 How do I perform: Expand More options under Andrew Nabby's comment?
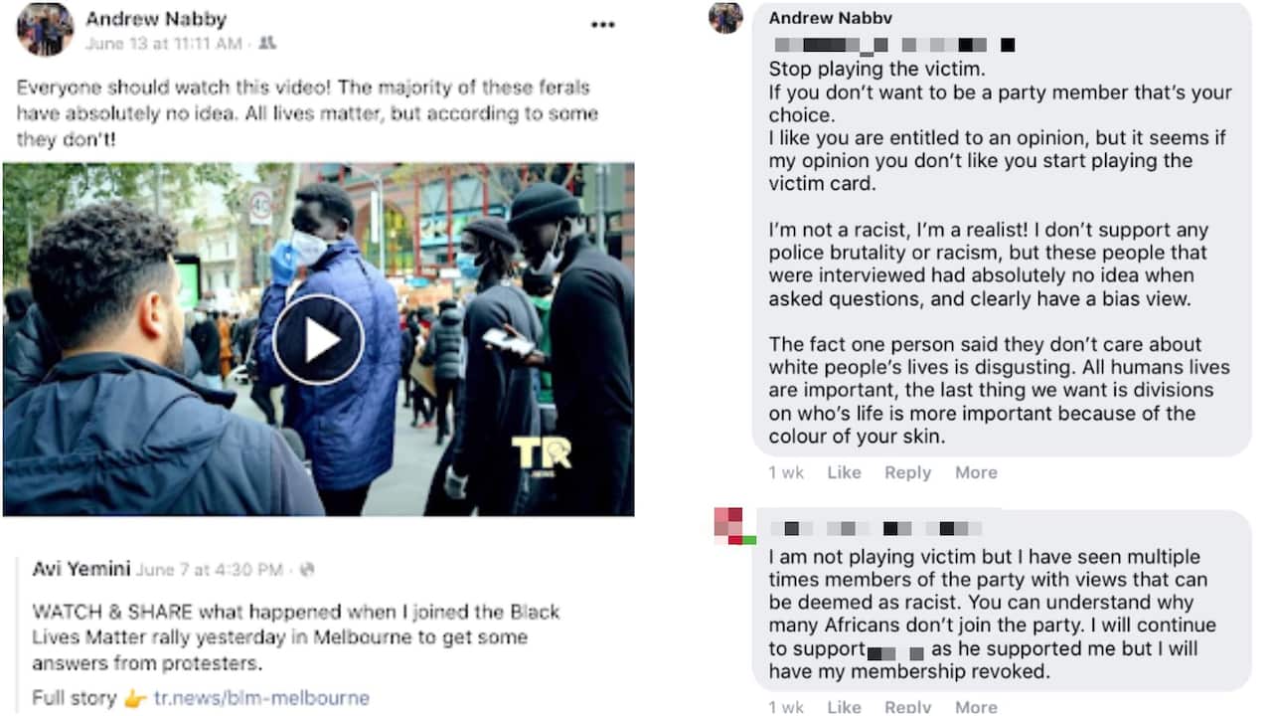(976, 472)
